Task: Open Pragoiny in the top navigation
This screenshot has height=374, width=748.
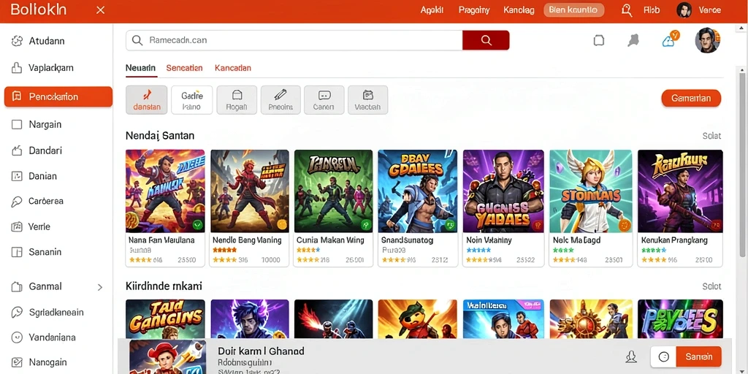Action: tap(473, 10)
